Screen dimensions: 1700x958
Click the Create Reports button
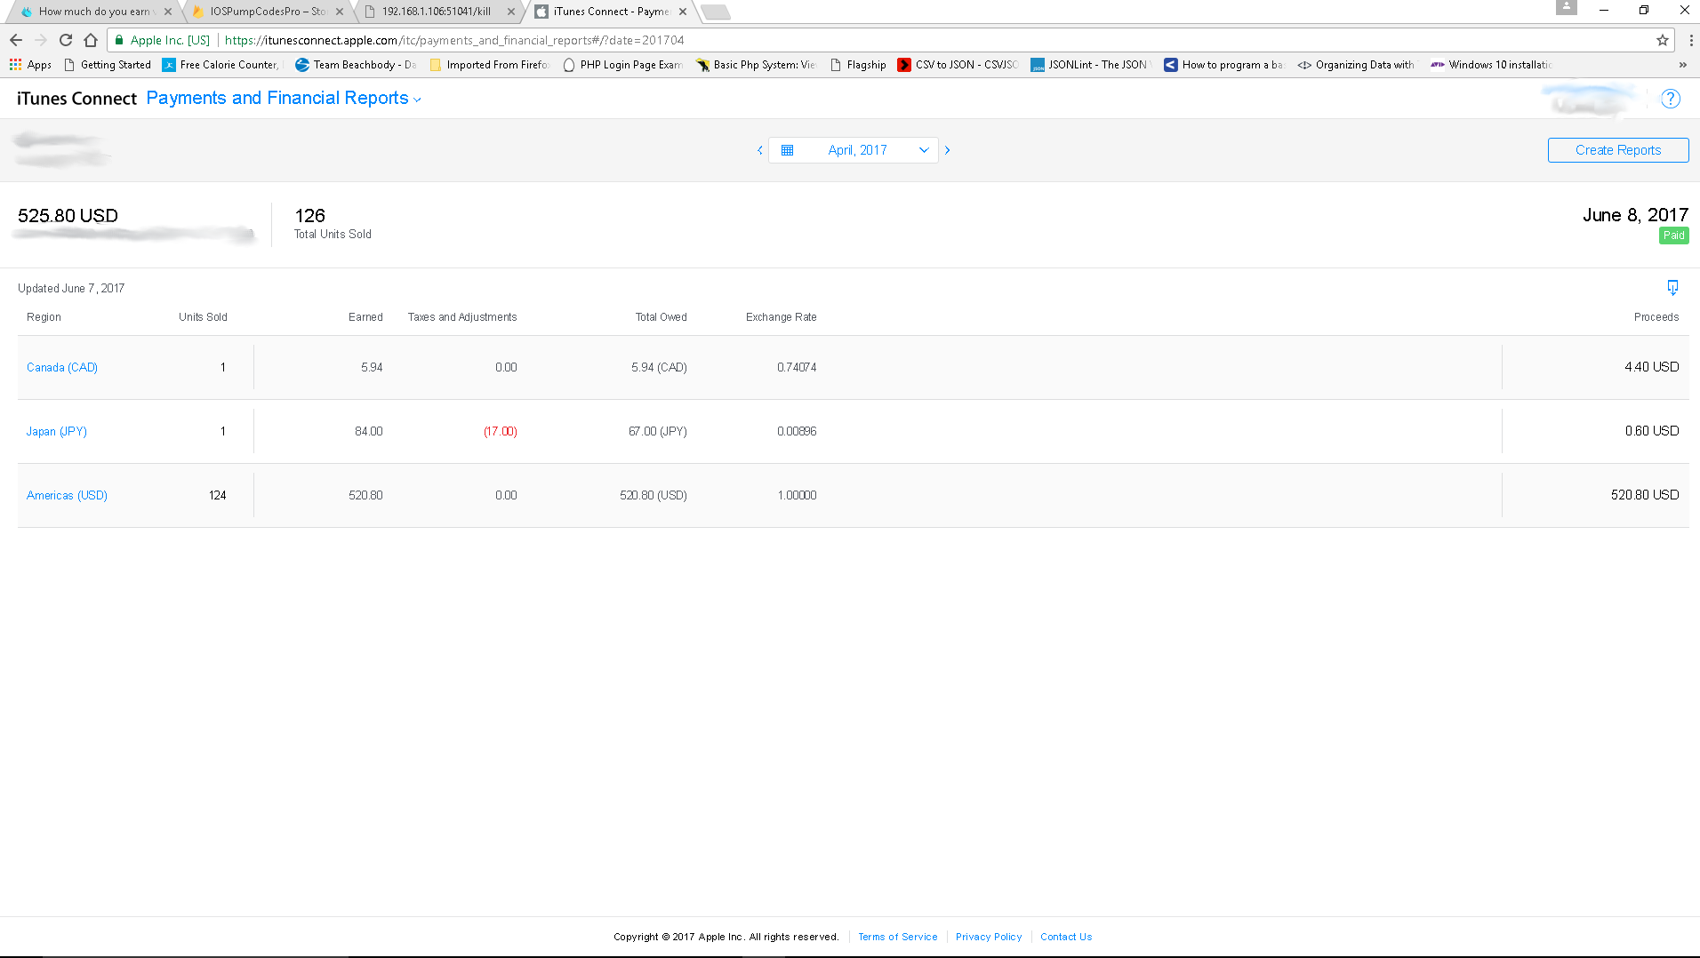pyautogui.click(x=1618, y=150)
